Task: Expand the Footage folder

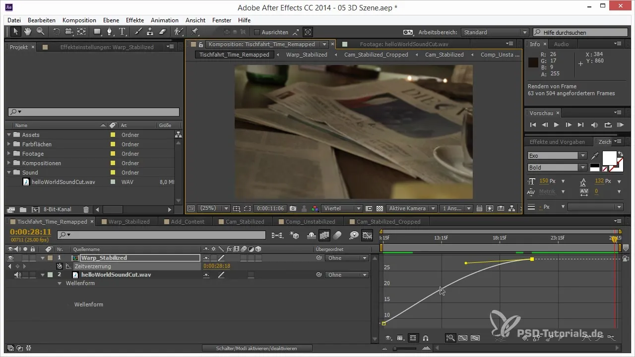Action: [9, 154]
